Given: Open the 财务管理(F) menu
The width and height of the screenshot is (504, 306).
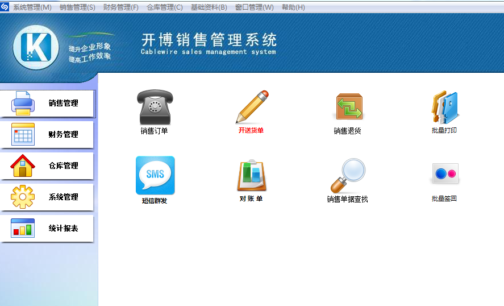Looking at the screenshot, I should tap(121, 7).
